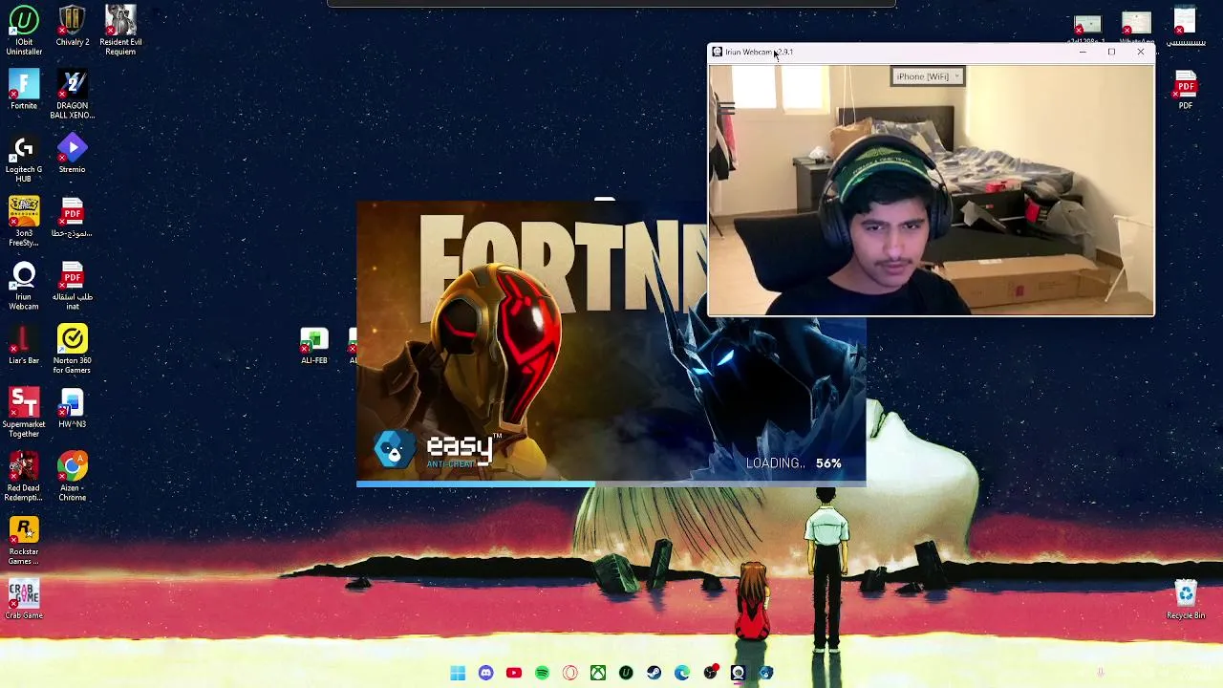Select the ALI-FEB spreadsheet desktop file
Image resolution: width=1223 pixels, height=688 pixels.
(x=314, y=346)
